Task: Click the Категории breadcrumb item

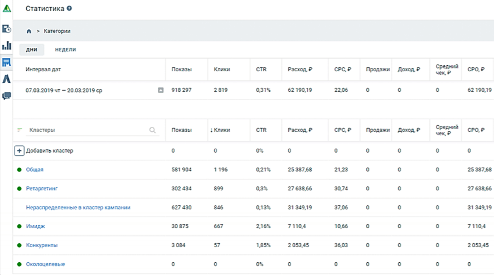Action: (x=57, y=31)
